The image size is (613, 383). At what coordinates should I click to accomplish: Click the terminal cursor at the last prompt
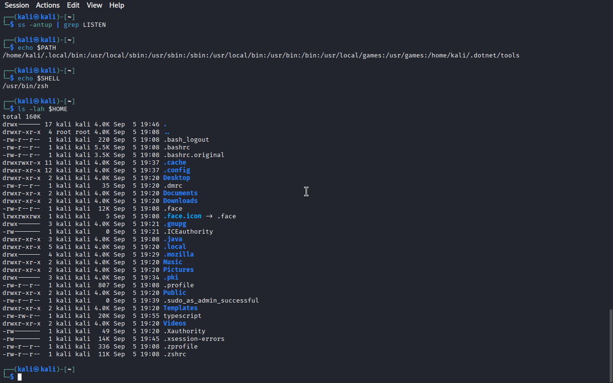[x=20, y=377]
